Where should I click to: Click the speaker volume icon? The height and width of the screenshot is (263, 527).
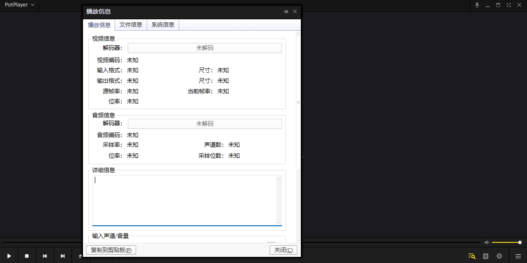point(487,242)
